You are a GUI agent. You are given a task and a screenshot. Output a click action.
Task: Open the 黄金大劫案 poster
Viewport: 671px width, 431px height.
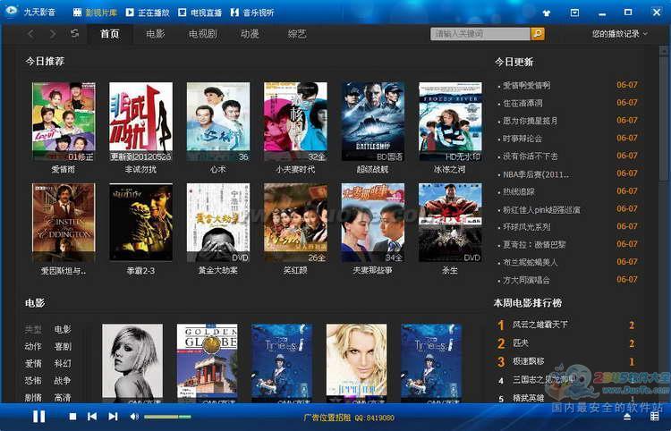(218, 223)
